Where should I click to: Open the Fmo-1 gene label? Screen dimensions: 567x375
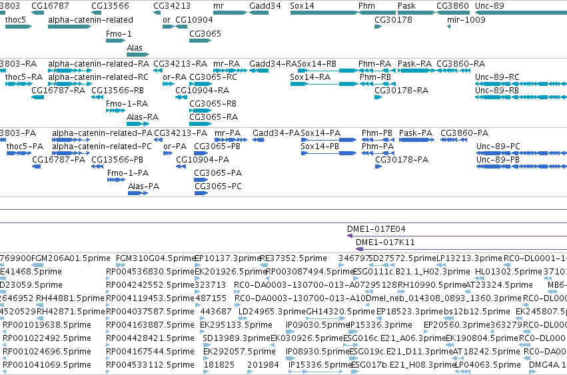point(119,34)
